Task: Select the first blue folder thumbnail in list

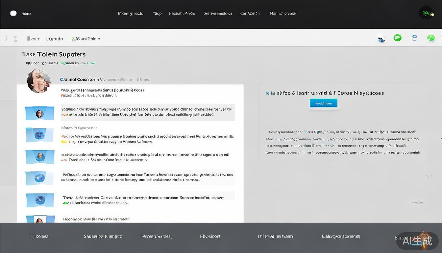Action: (x=40, y=113)
